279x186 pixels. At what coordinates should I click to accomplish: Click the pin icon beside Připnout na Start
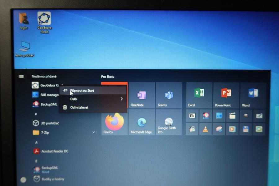pos(65,91)
